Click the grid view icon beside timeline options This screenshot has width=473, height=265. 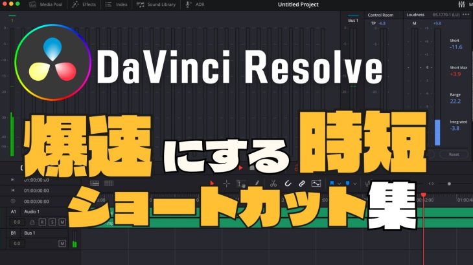[109, 183]
